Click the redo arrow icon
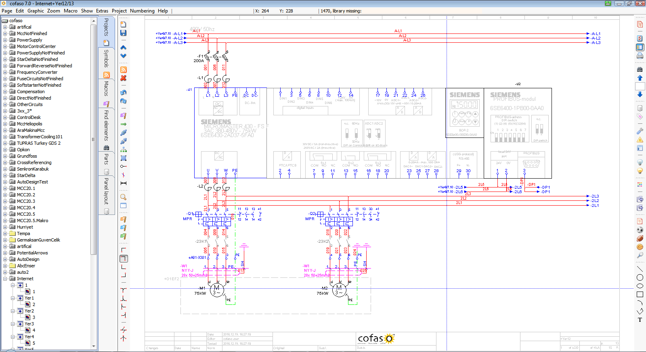This screenshot has height=352, width=646. tap(124, 101)
